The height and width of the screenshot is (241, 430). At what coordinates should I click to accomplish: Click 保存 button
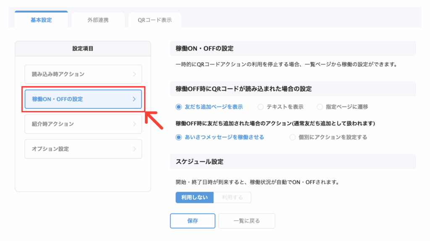pyautogui.click(x=192, y=221)
